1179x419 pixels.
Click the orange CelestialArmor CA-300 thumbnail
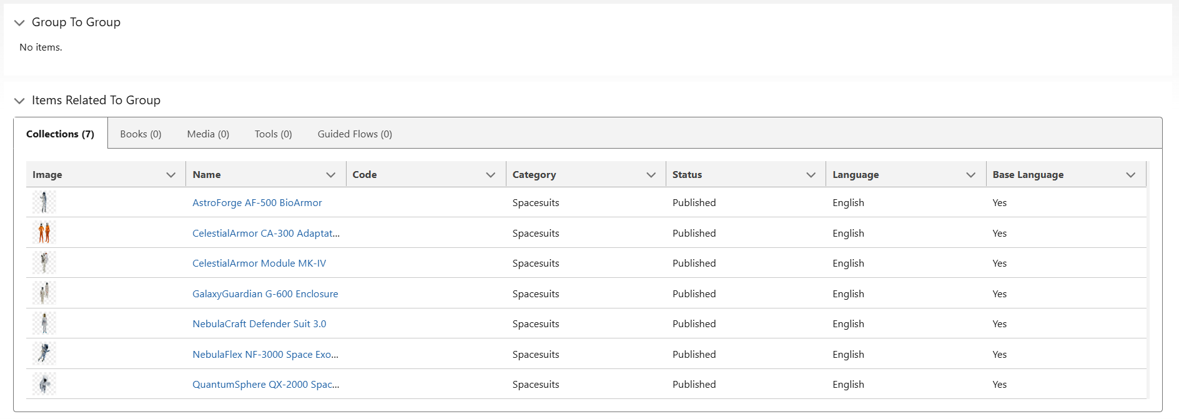(x=44, y=233)
